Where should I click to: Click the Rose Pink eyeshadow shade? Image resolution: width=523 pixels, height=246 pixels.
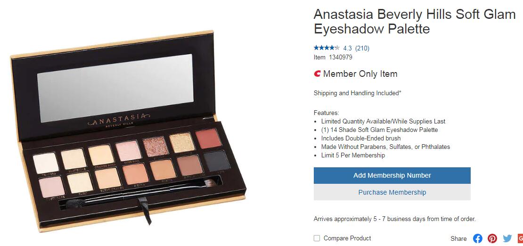coord(129,150)
